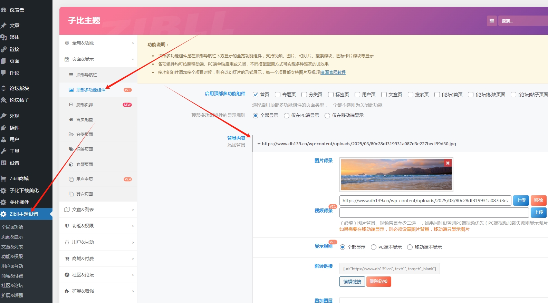Open 用户主页 settings tab
This screenshot has height=303, width=548.
tap(98, 179)
